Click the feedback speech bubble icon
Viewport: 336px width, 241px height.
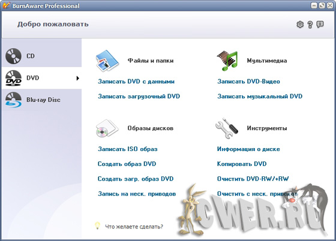coord(320,24)
